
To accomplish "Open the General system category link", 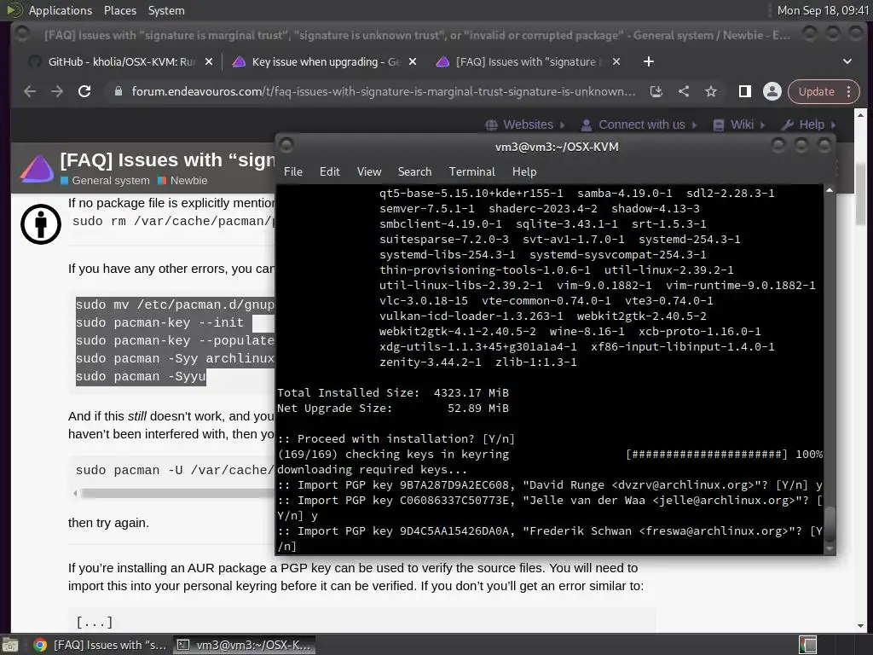I will 105,181.
